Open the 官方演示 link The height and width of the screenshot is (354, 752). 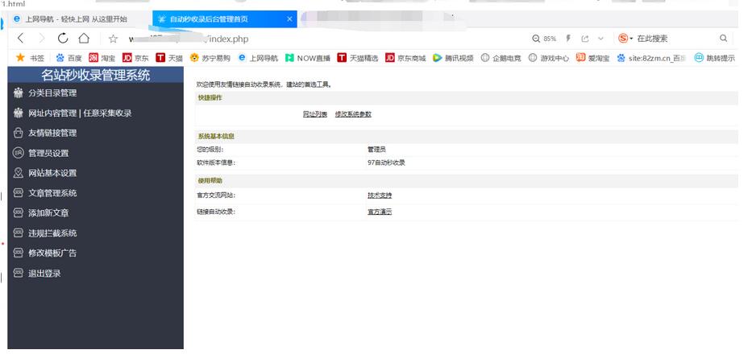coord(380,212)
